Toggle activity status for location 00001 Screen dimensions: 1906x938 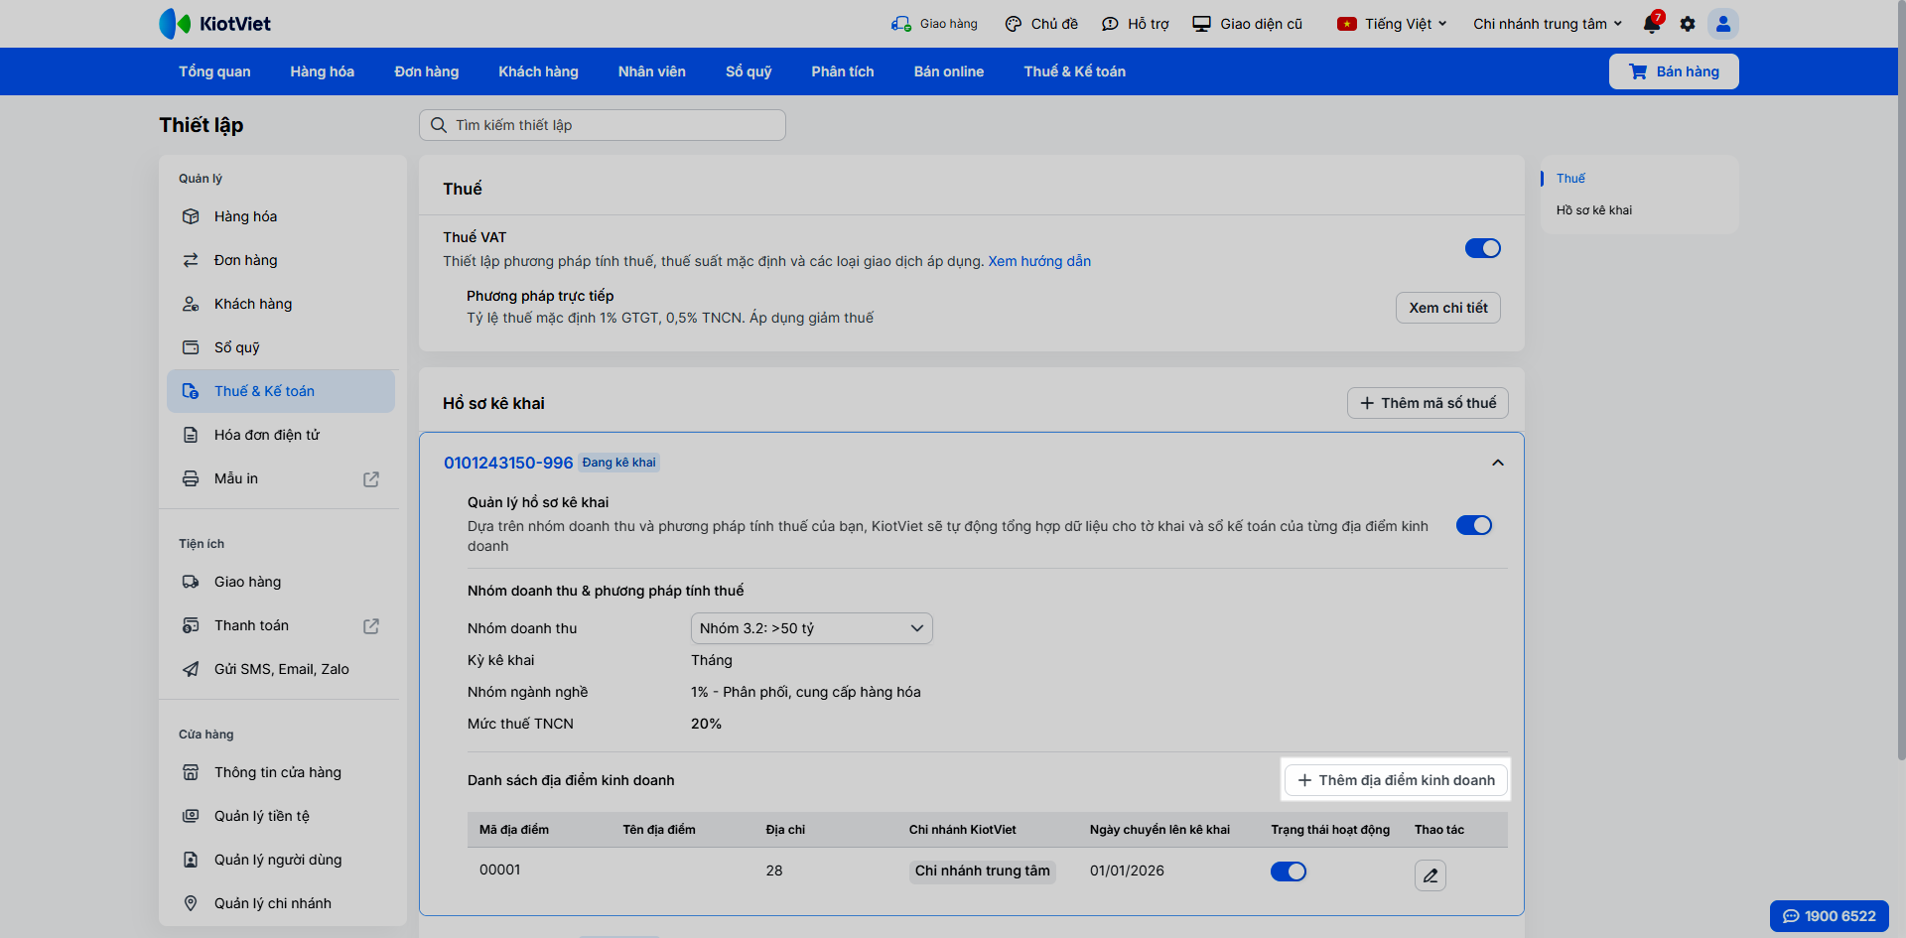click(x=1289, y=871)
